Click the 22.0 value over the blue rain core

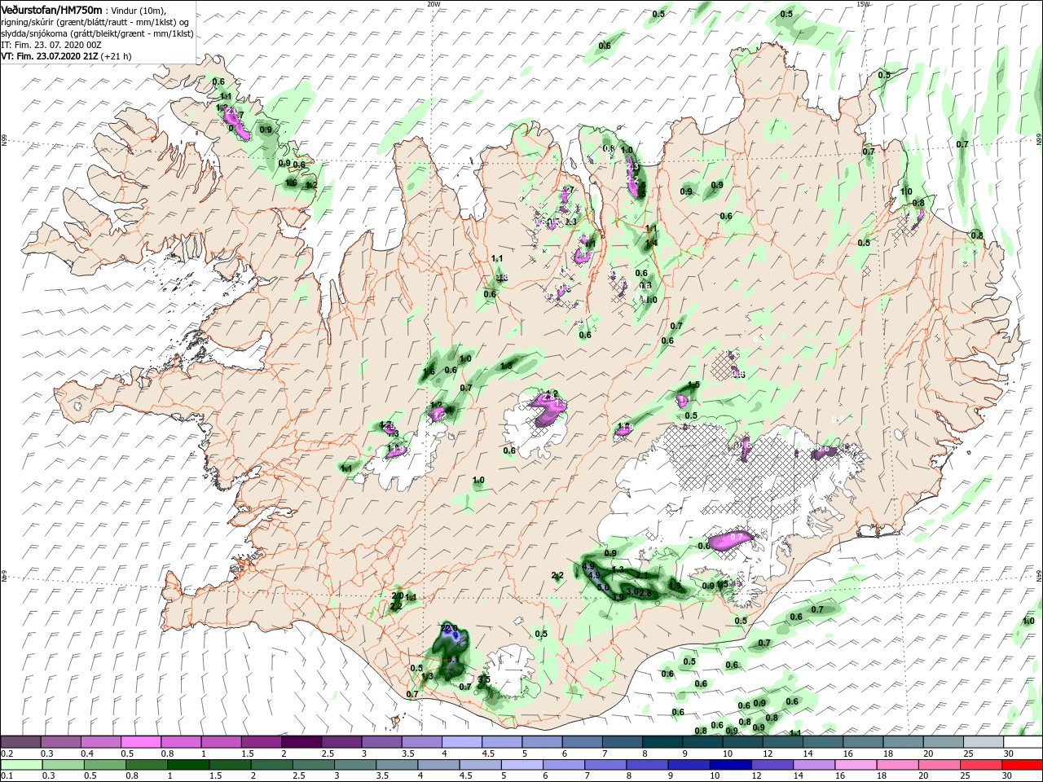449,628
